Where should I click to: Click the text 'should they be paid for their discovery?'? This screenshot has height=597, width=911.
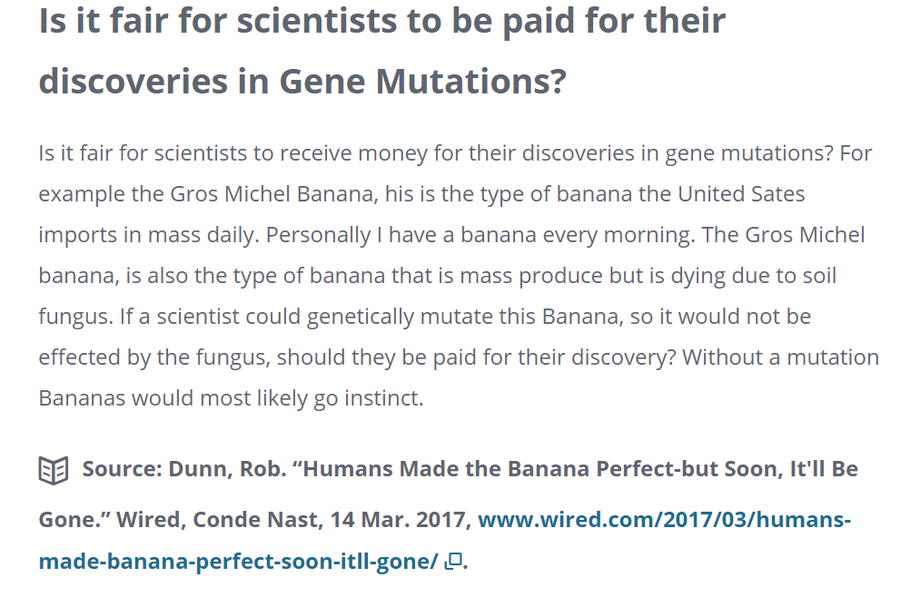(477, 357)
